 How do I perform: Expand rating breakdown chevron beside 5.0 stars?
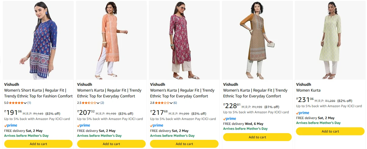point(25,103)
